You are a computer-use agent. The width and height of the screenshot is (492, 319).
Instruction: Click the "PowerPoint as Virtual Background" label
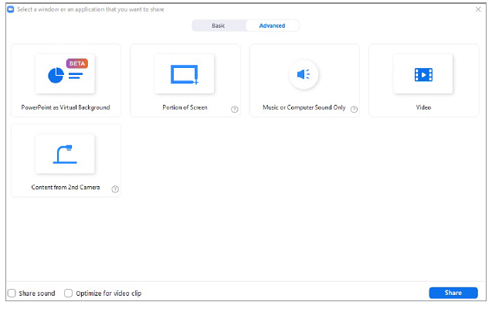point(66,107)
